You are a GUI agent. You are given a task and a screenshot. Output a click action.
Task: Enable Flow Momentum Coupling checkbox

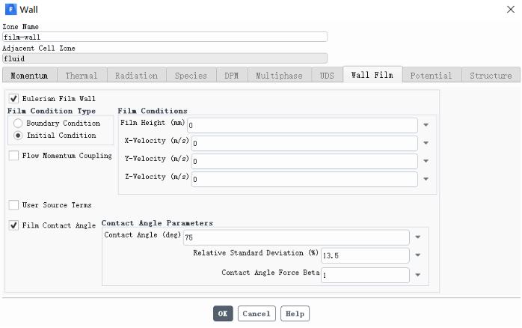pos(14,156)
